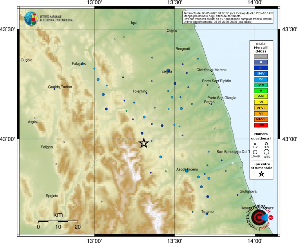Click the INGV globe logo
Viewport: 297px width, 243px height.
tap(31, 19)
